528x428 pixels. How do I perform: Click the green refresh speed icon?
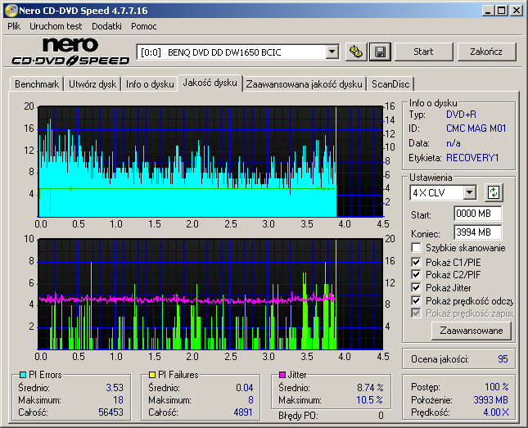pyautogui.click(x=494, y=192)
